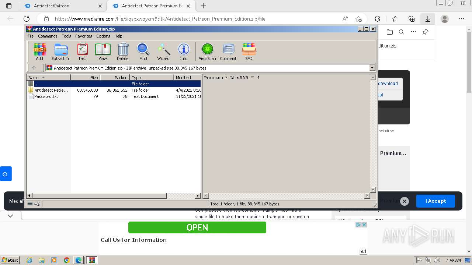Screen dimensions: 472x265
Task: Click the I Accept cookie button
Action: tap(435, 201)
